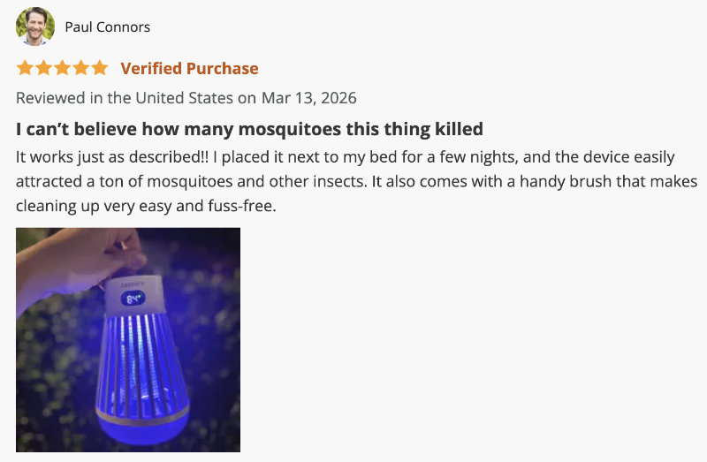Open the bug zapper review photo
Image resolution: width=707 pixels, height=462 pixels.
point(128,340)
